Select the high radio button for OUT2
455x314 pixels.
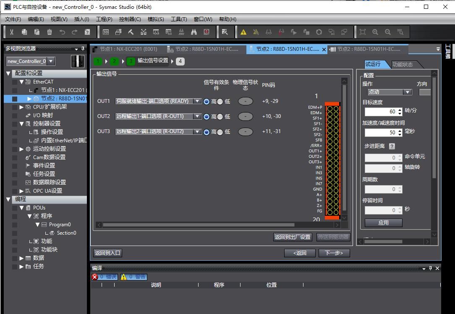[x=207, y=117]
